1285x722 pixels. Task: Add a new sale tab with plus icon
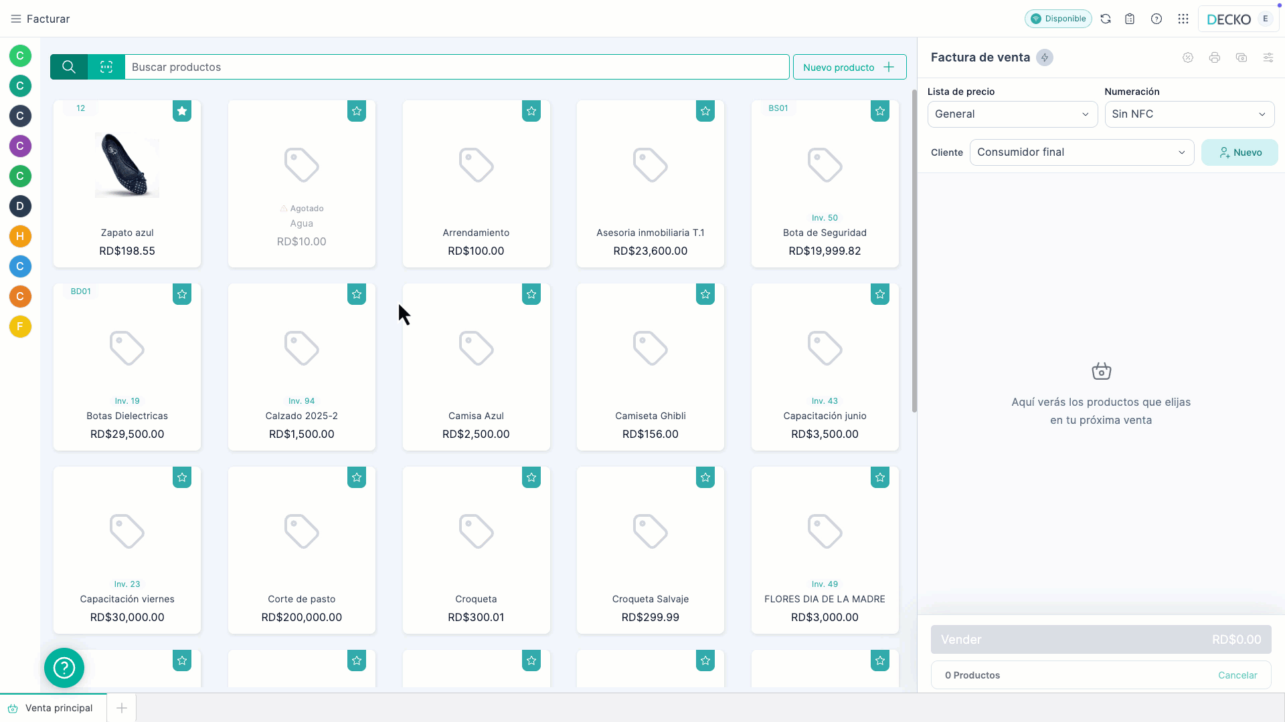pyautogui.click(x=122, y=708)
